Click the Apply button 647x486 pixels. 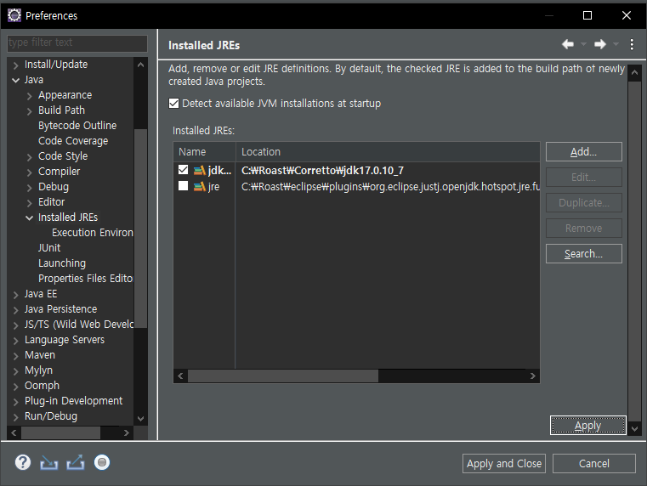(x=587, y=425)
